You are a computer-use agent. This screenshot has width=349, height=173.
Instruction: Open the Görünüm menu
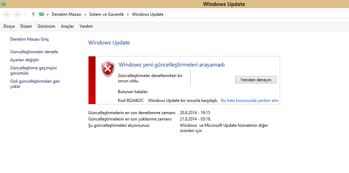point(46,26)
